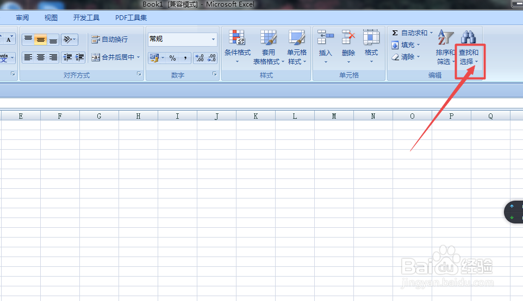This screenshot has height=301, width=523.
Task: Apply comma style format
Action: click(x=185, y=58)
